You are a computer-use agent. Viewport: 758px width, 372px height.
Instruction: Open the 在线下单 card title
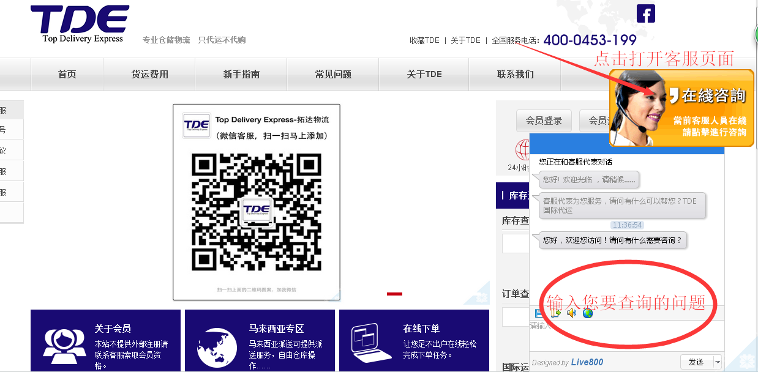[421, 329]
